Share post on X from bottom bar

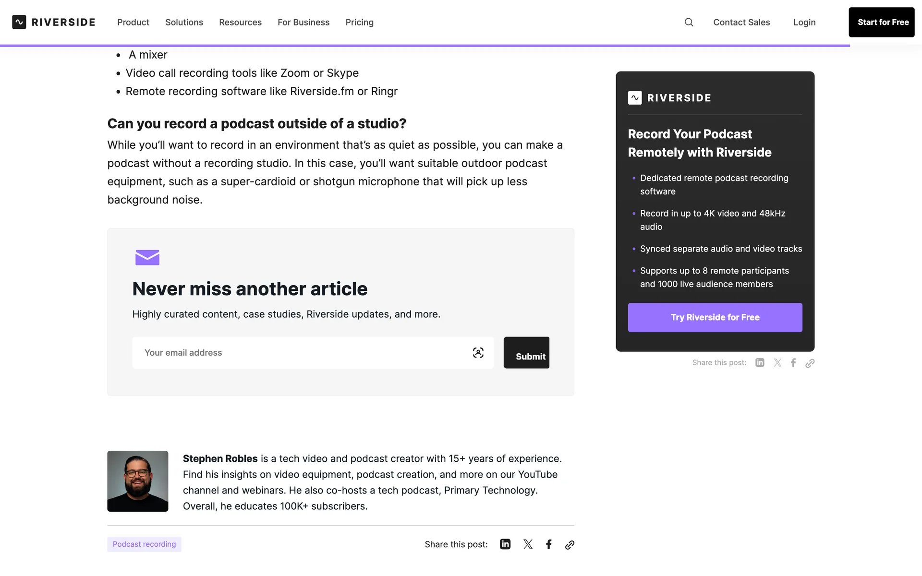click(528, 544)
